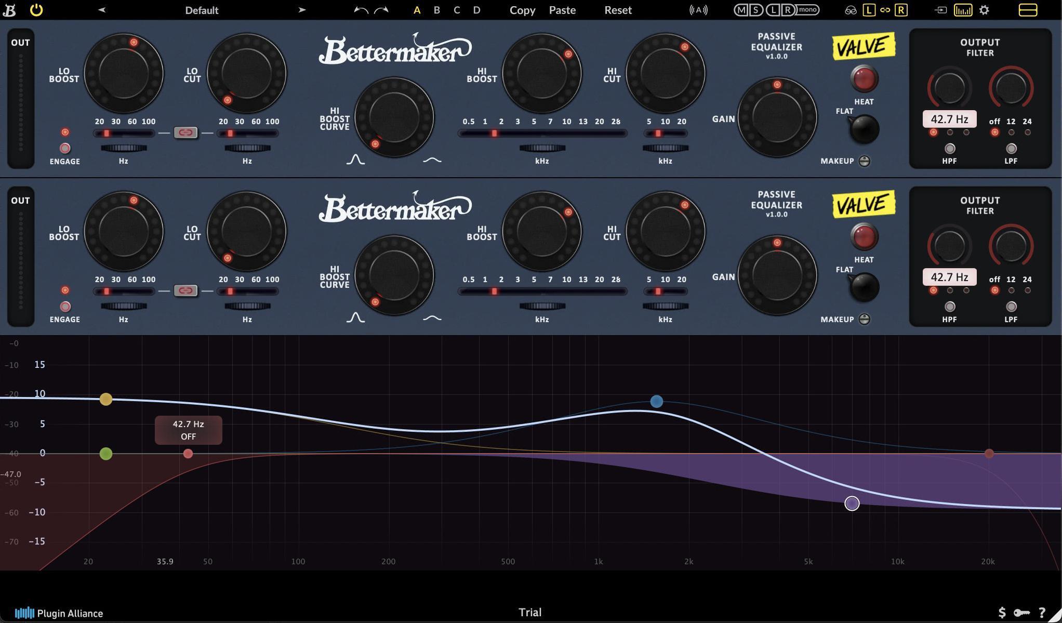
Task: Click the headphones solo icon
Action: (851, 10)
